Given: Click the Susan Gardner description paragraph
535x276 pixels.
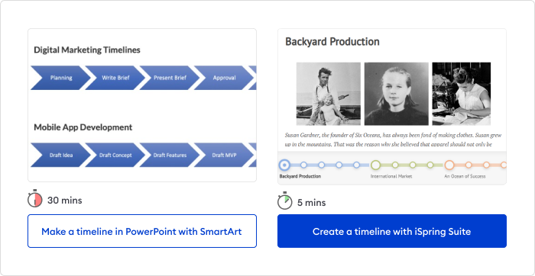Looking at the screenshot, I should point(393,140).
